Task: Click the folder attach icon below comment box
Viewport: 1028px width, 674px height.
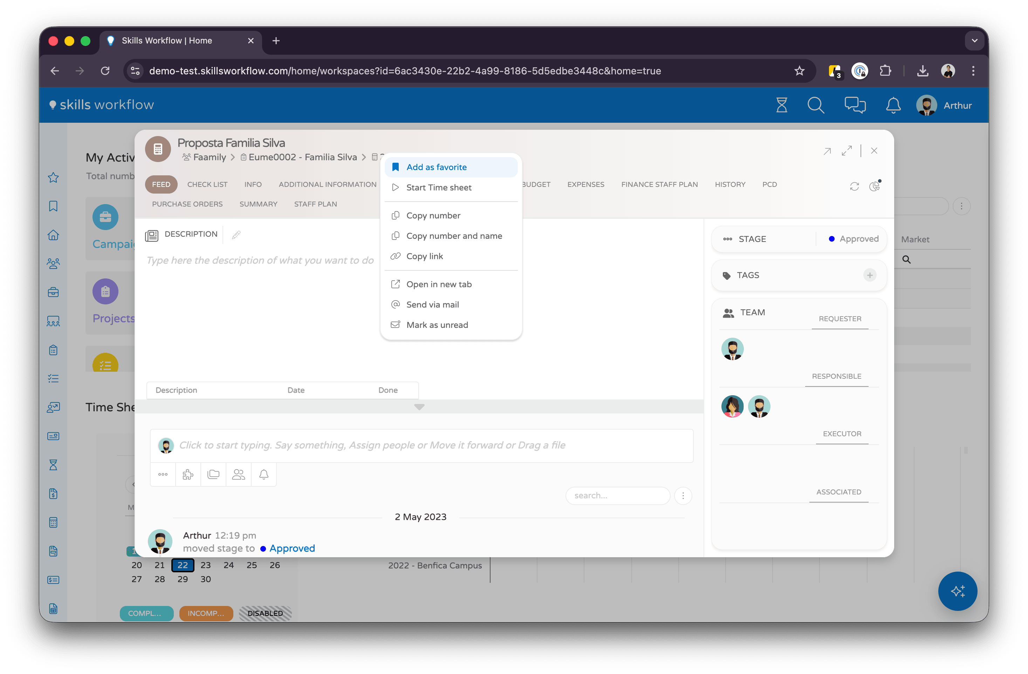Action: point(213,474)
